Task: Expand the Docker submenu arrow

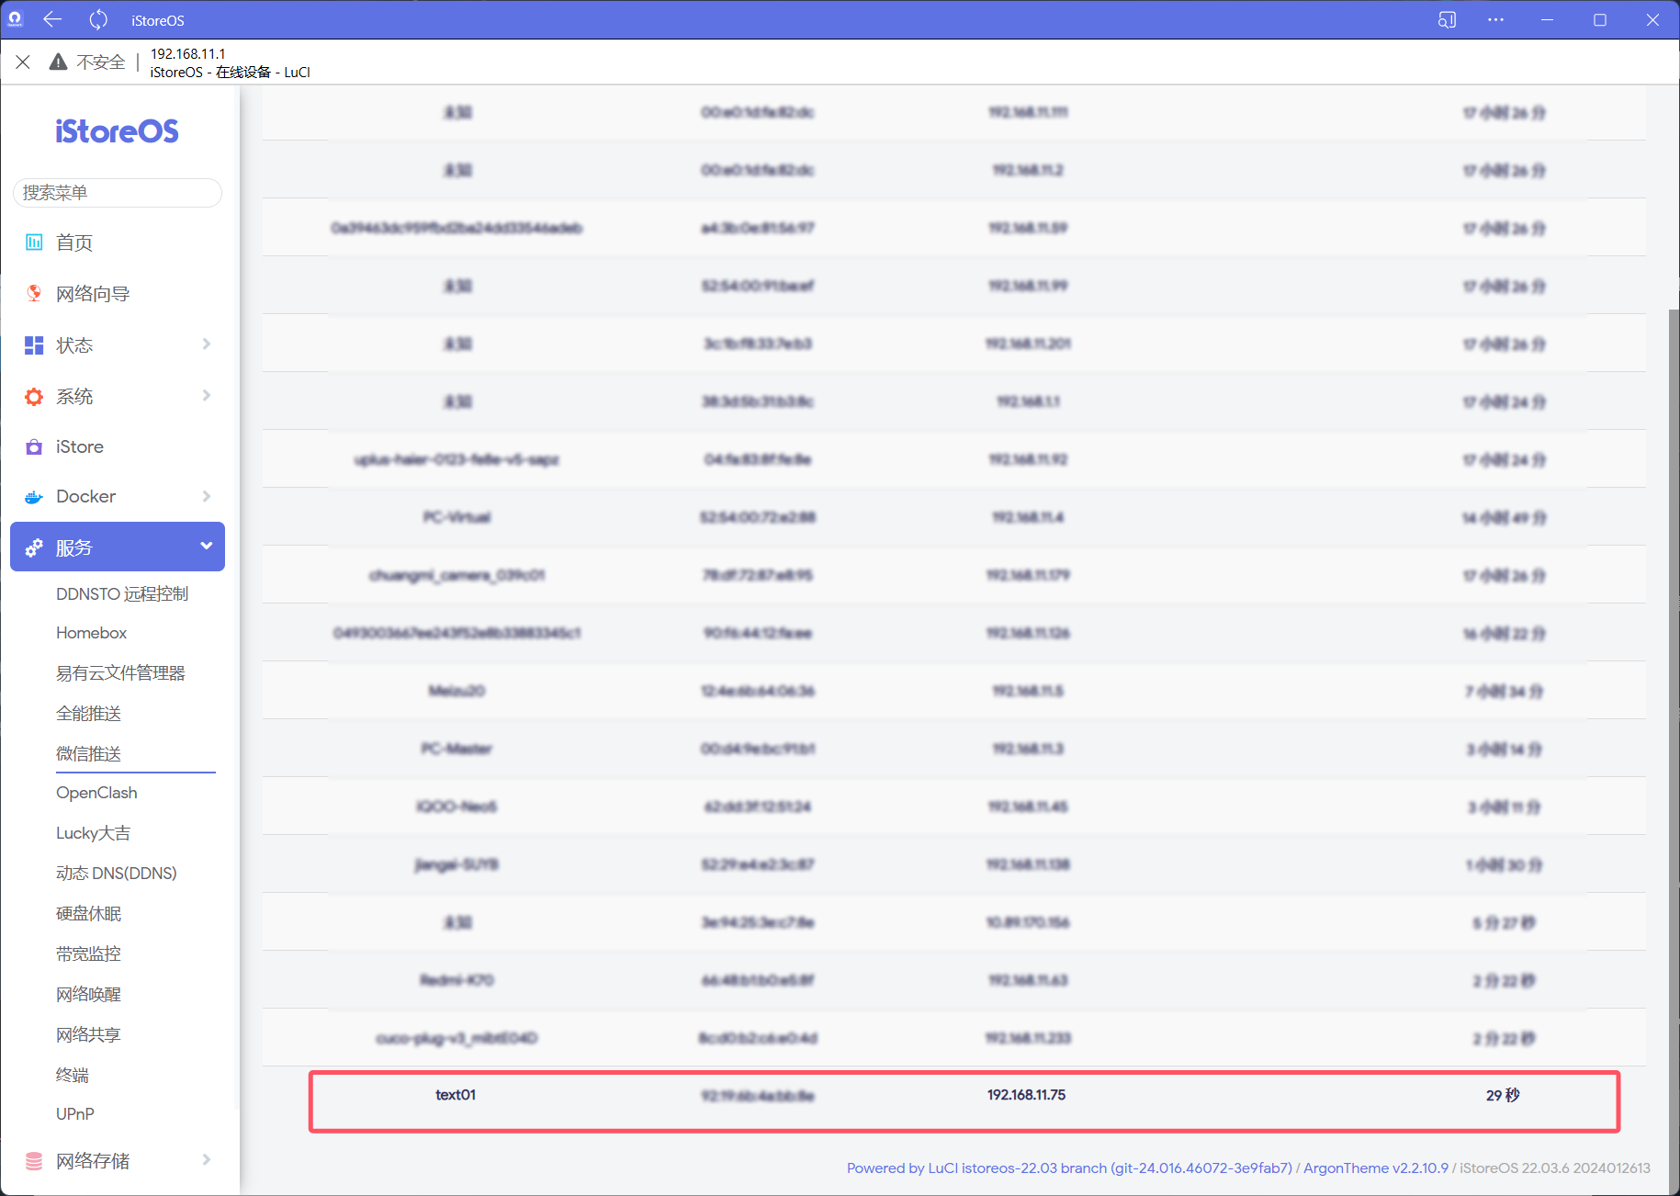Action: [206, 497]
